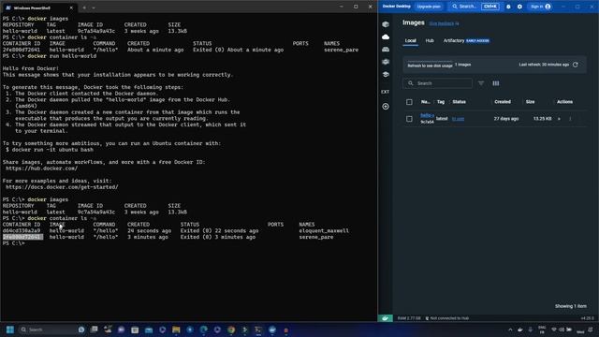Open the cloud Images section in Docker sidebar
This screenshot has height=337, width=599.
click(386, 37)
